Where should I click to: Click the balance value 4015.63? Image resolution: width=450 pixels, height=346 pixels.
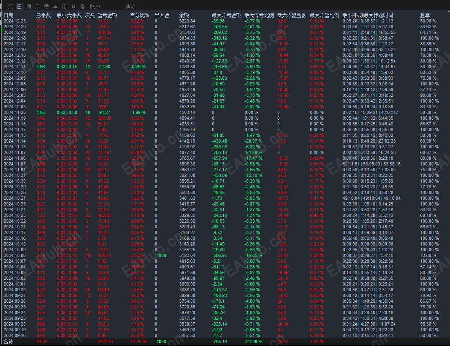point(187,261)
